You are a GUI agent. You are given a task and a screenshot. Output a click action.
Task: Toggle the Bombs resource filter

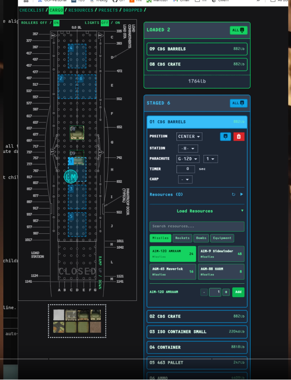[x=201, y=238]
